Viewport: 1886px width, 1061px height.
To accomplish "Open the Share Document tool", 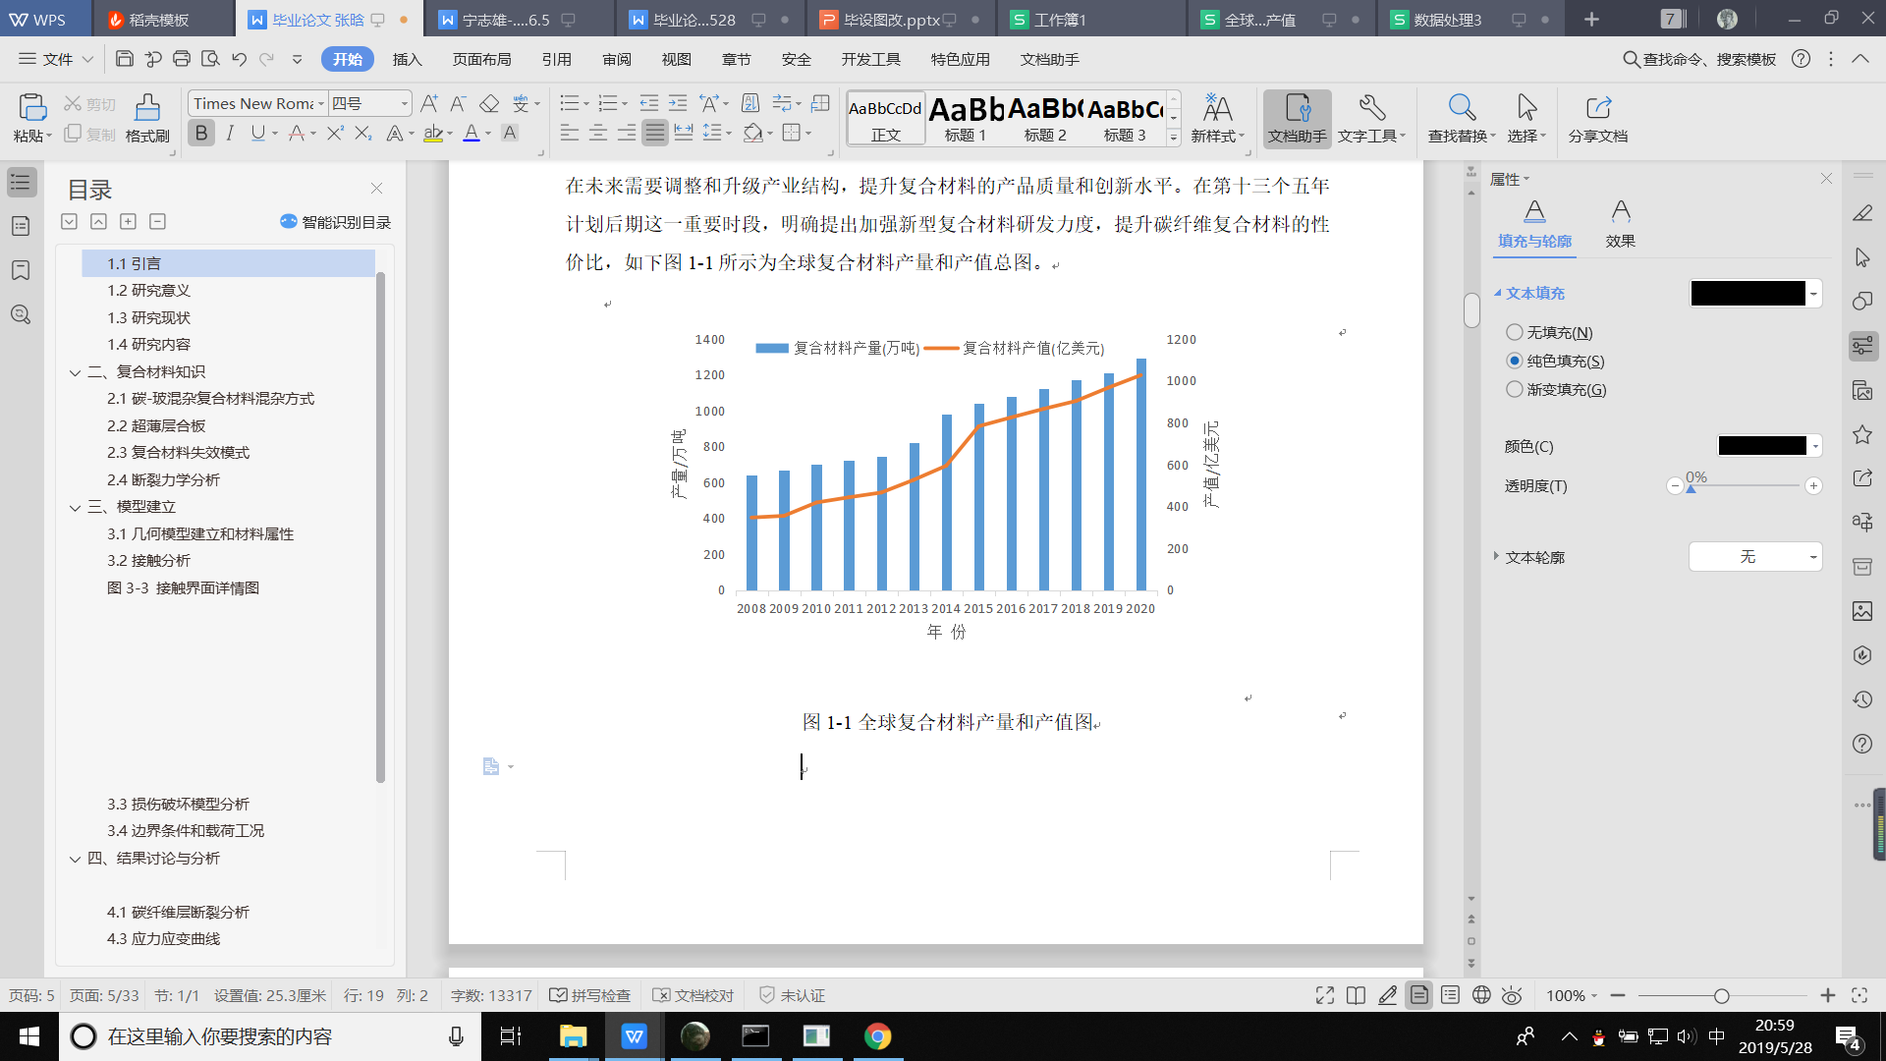I will click(x=1597, y=108).
